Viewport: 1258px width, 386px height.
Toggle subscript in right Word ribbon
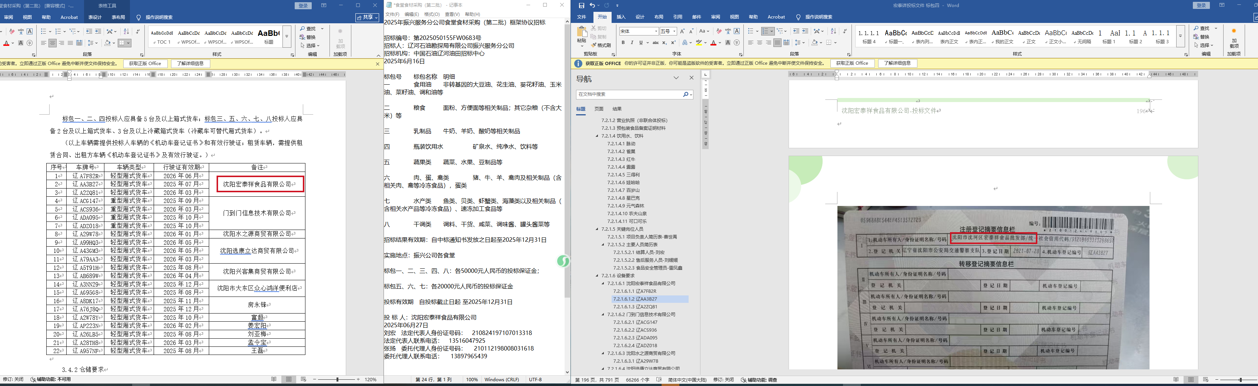pos(665,43)
